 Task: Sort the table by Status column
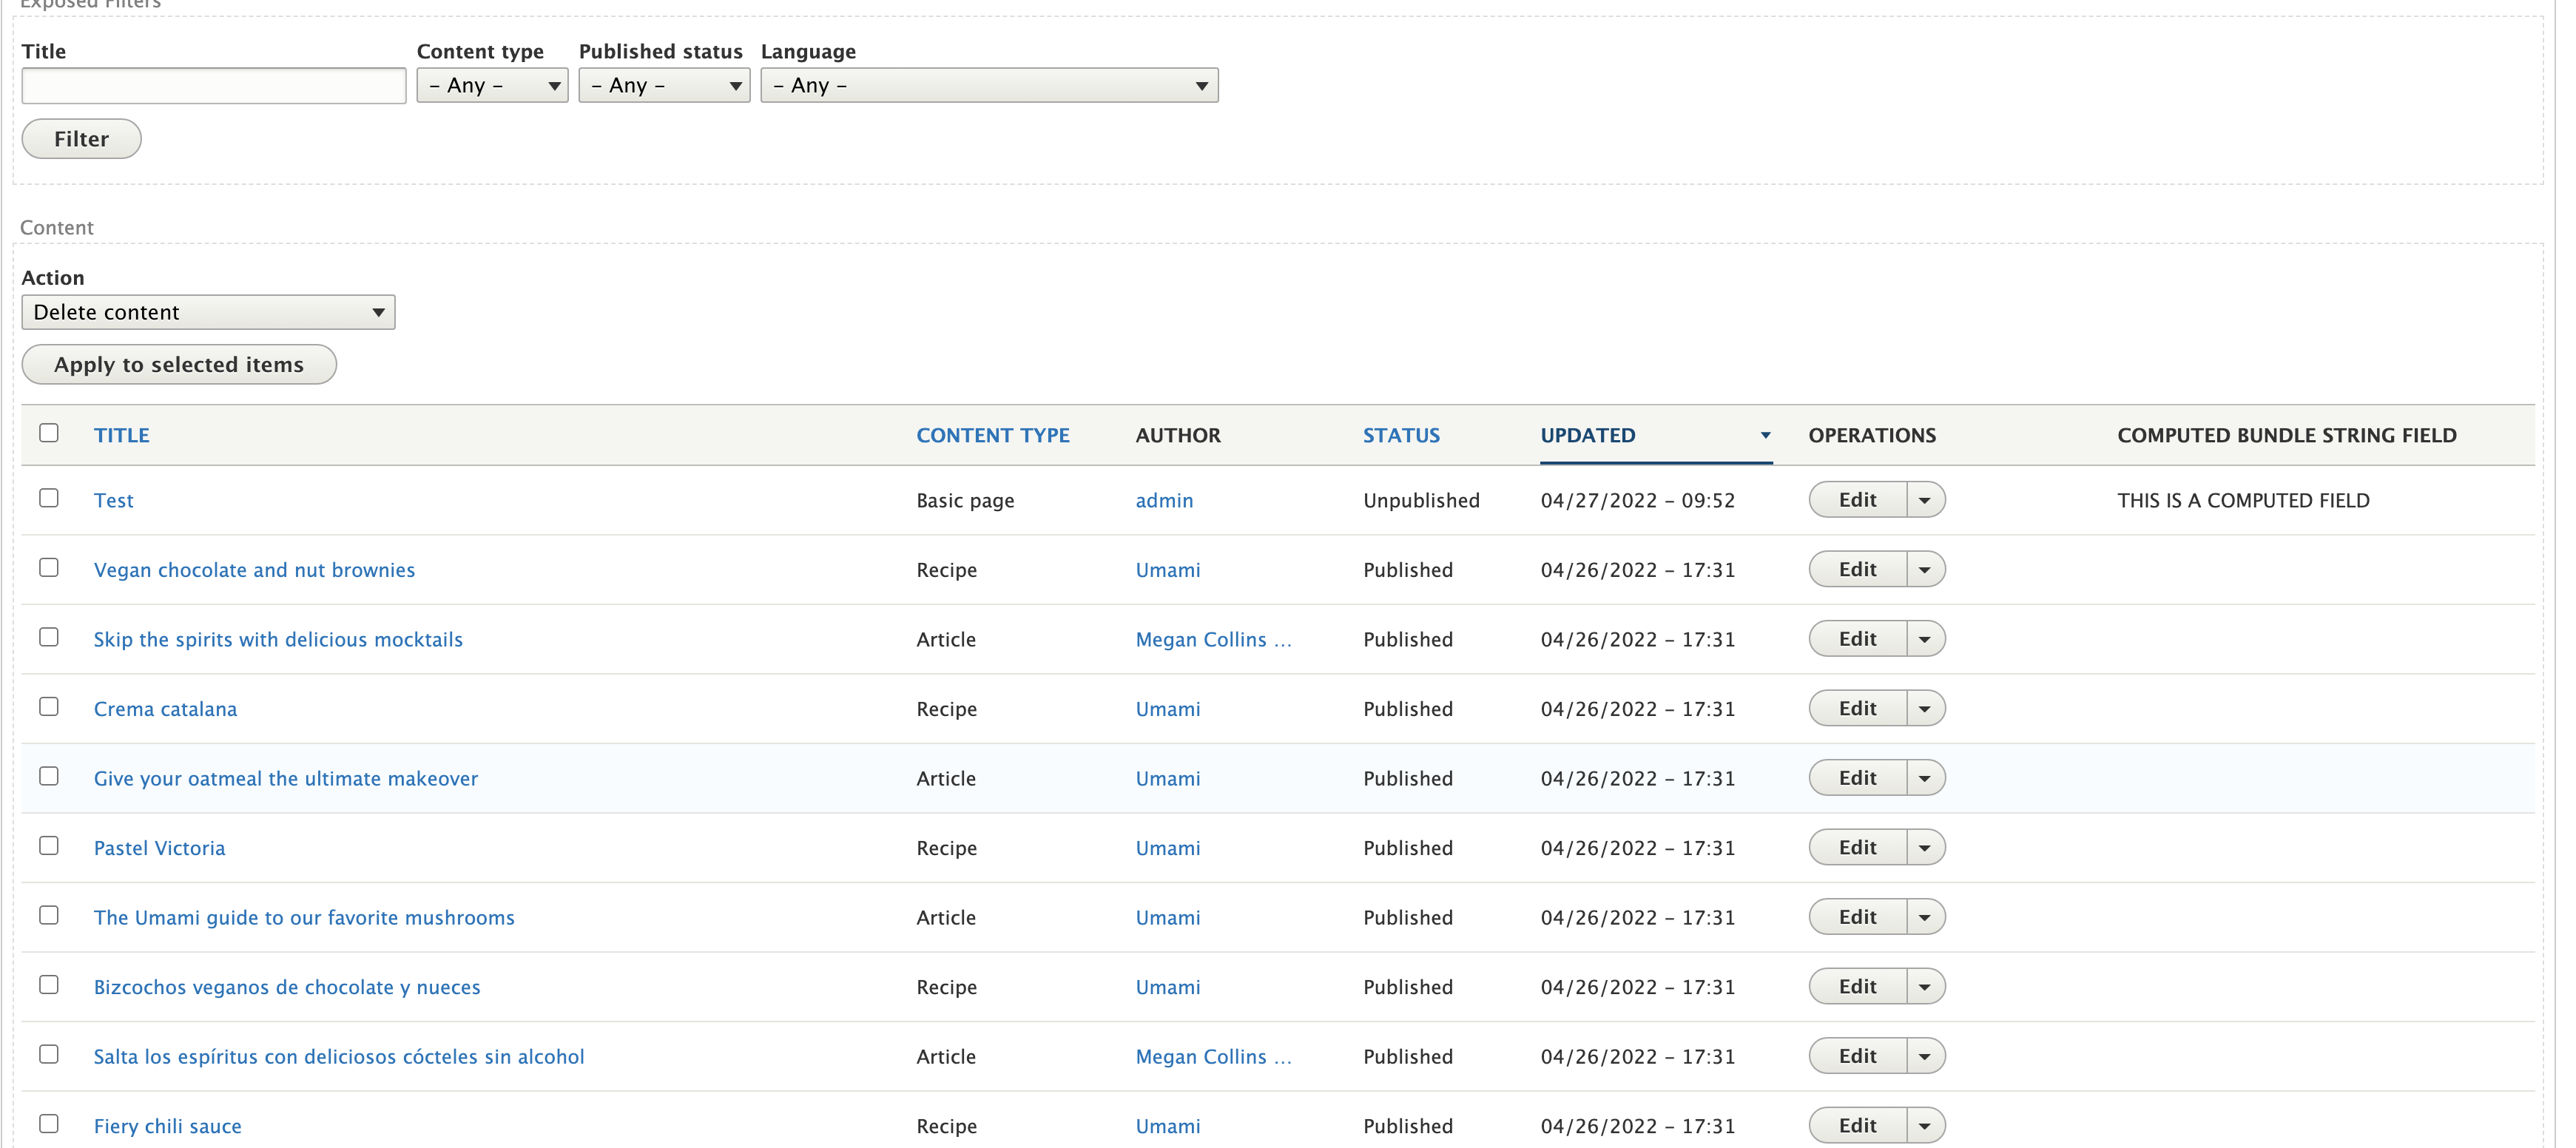tap(1400, 435)
